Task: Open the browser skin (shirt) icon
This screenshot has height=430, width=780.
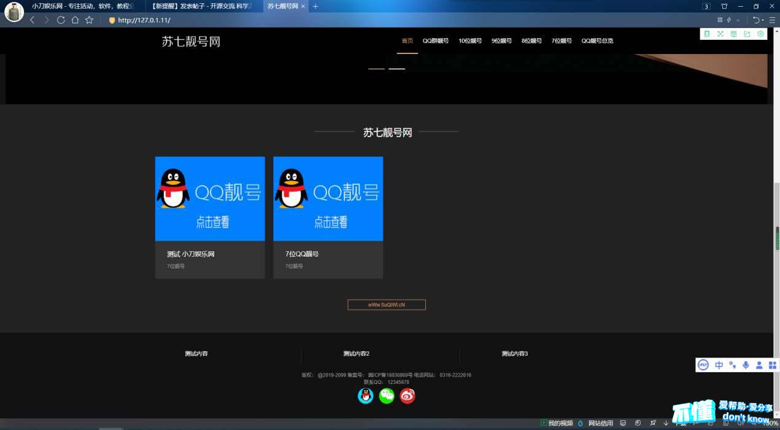Action: 724,6
